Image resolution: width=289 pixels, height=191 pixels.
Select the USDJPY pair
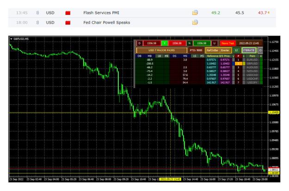click(252, 83)
